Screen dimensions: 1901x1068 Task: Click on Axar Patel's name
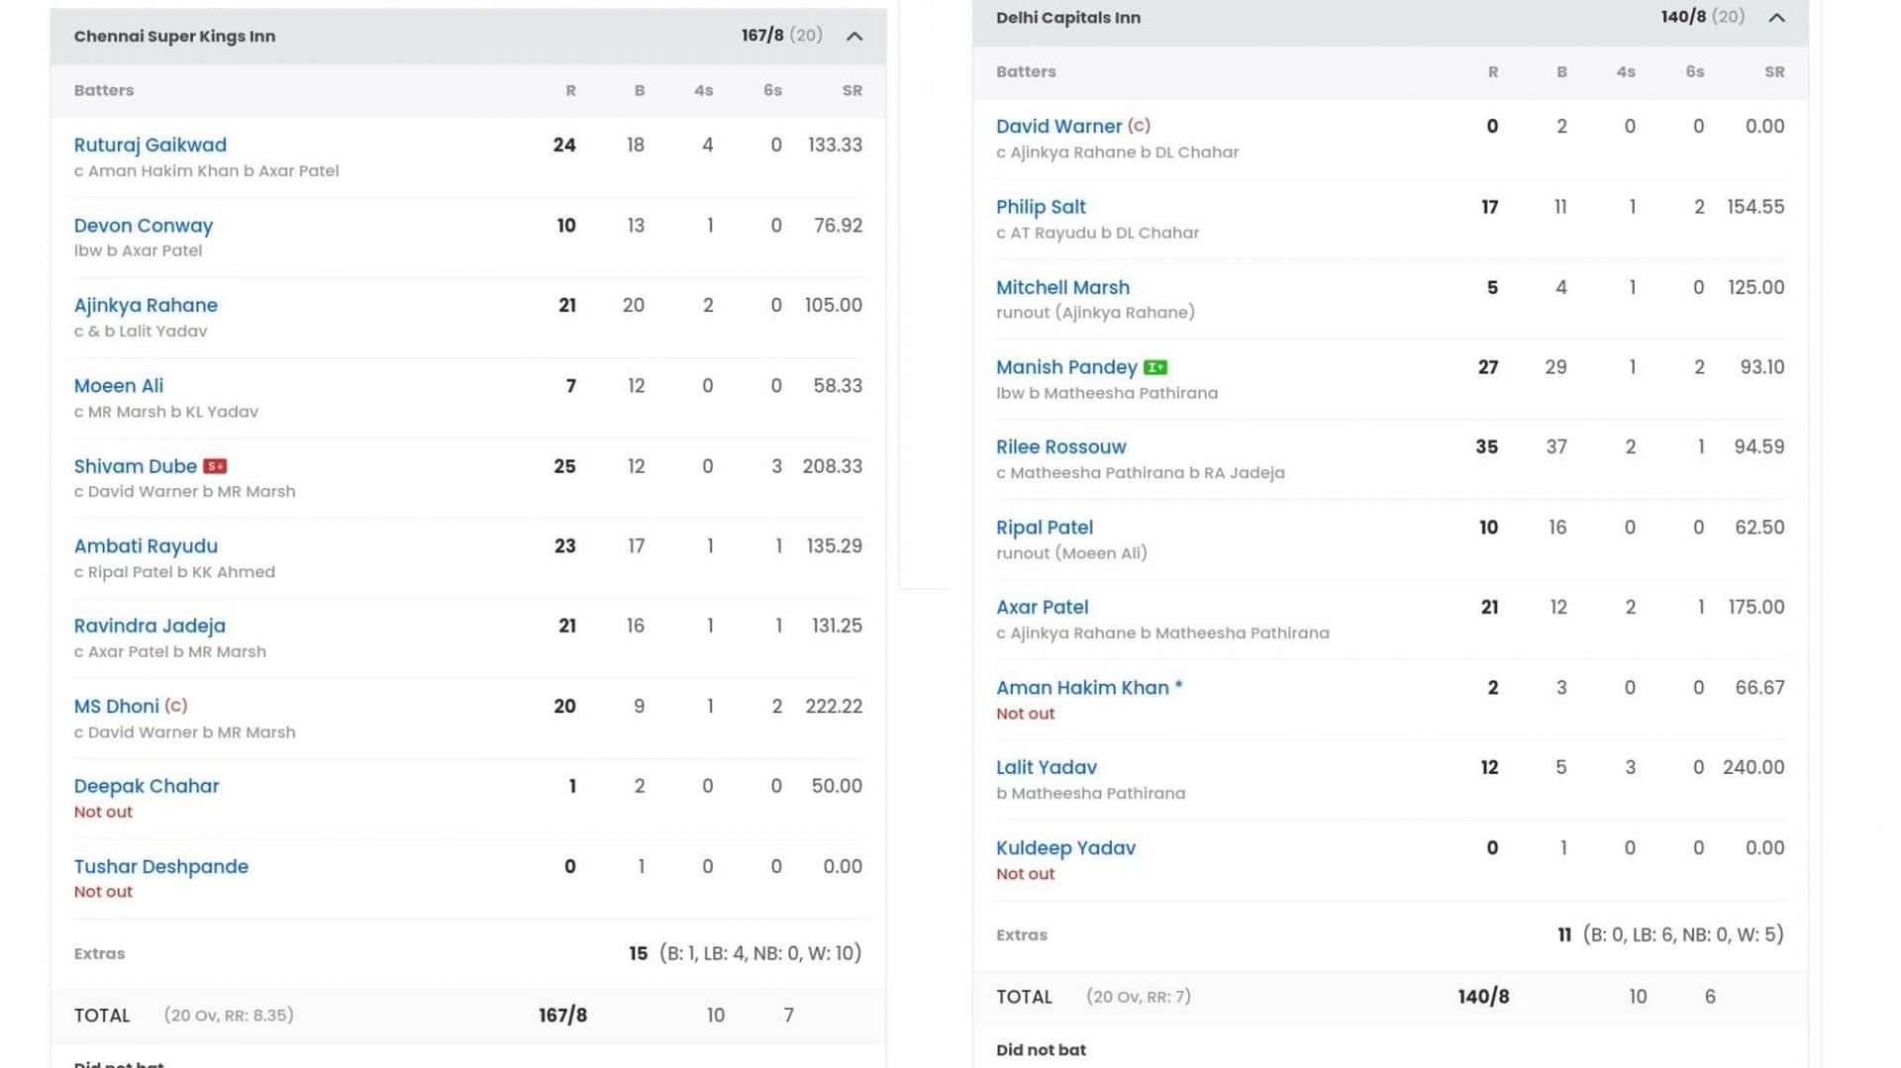click(1042, 608)
